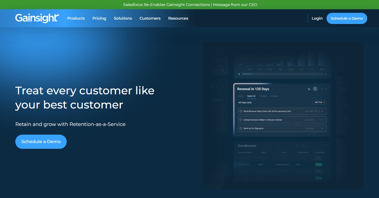Open more options for Contact Decision Maker task

coord(322,120)
